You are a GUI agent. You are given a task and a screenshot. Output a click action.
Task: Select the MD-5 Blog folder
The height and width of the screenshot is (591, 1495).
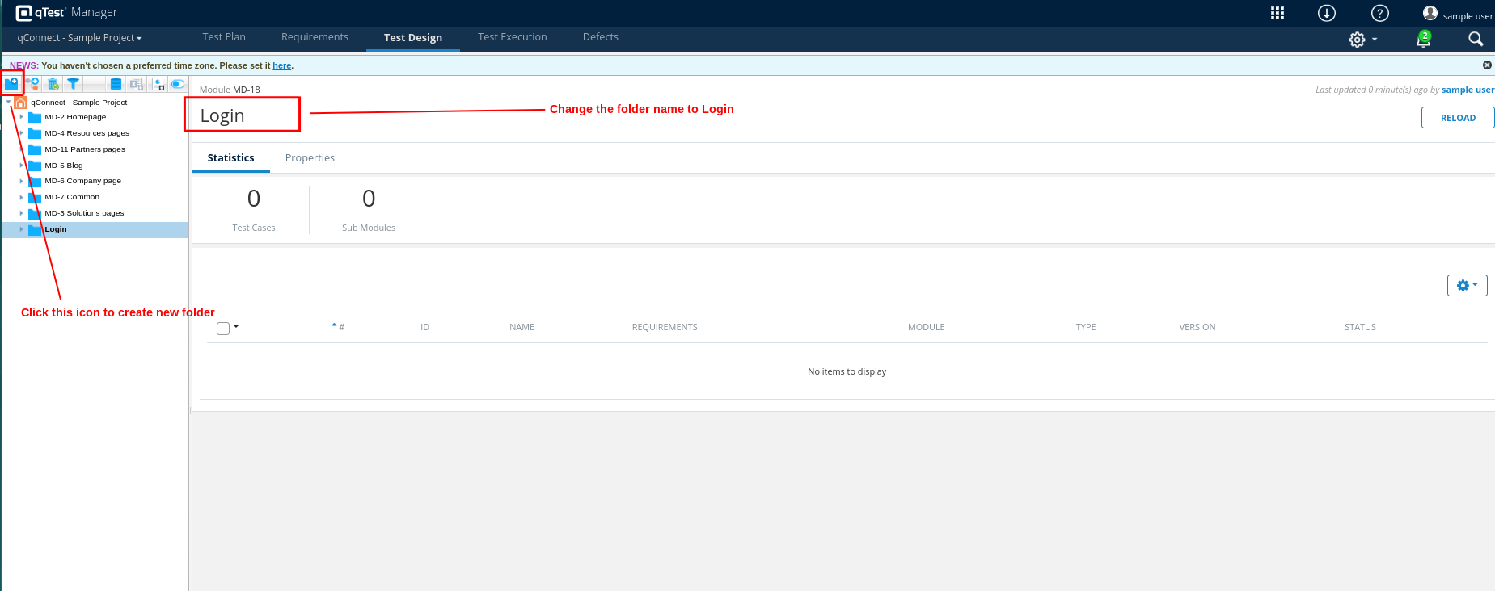point(64,166)
